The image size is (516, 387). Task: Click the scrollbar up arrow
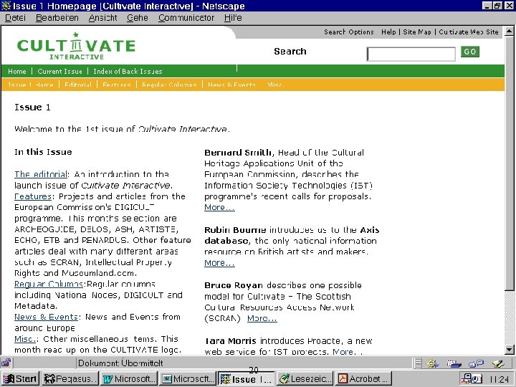point(509,32)
